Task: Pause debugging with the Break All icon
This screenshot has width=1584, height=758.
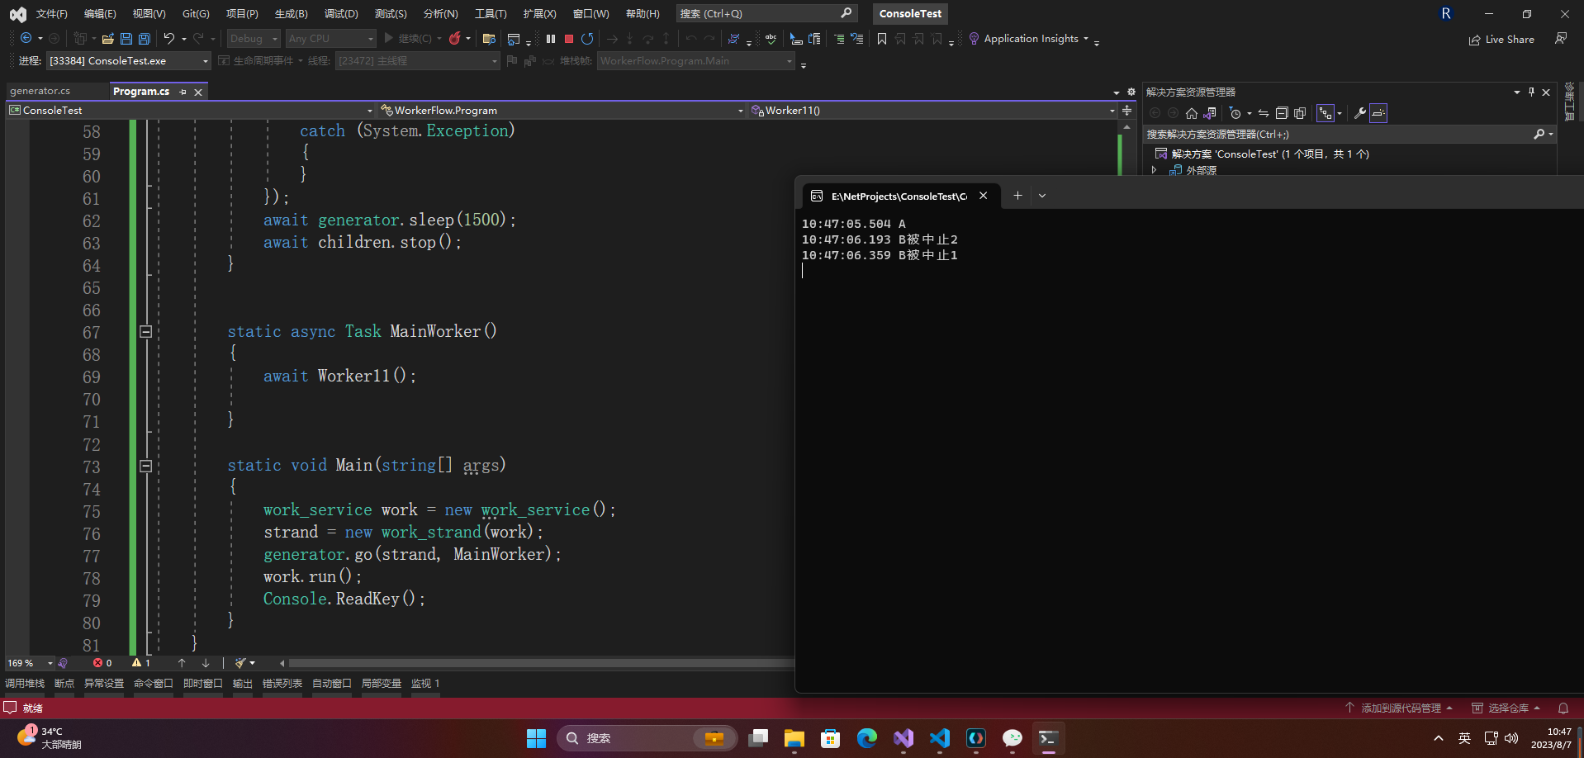Action: [551, 39]
